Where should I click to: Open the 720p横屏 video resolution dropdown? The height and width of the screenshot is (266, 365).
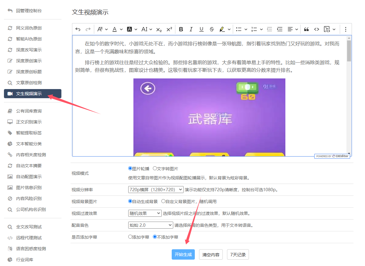pos(156,190)
